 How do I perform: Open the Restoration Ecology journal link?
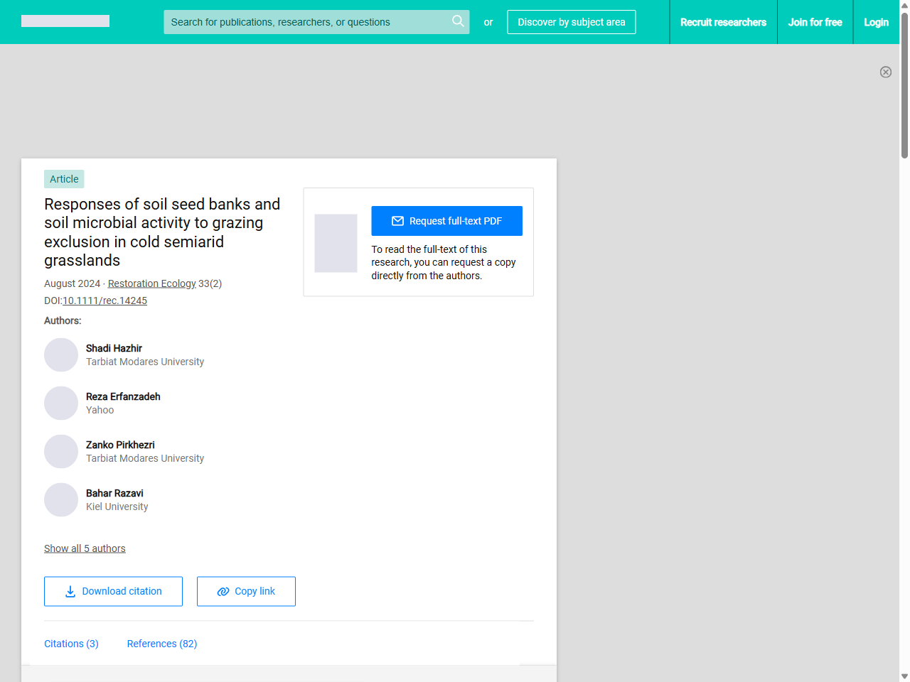pos(151,283)
